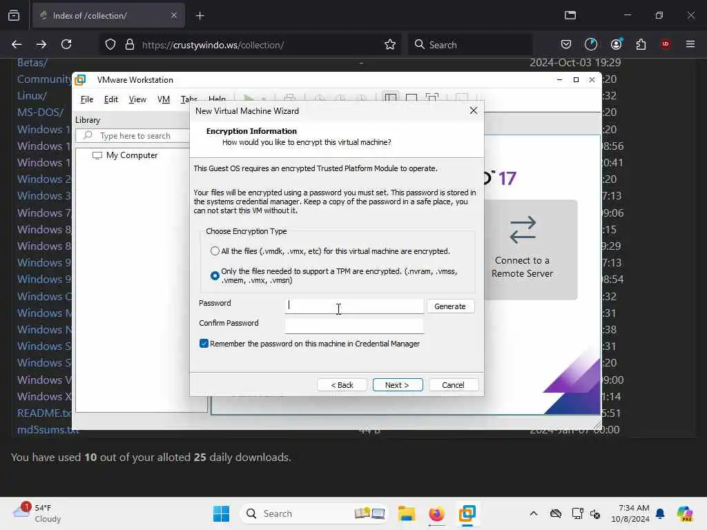Expand the power options dropdown arrow
Screen dimensions: 707x530
264,98
